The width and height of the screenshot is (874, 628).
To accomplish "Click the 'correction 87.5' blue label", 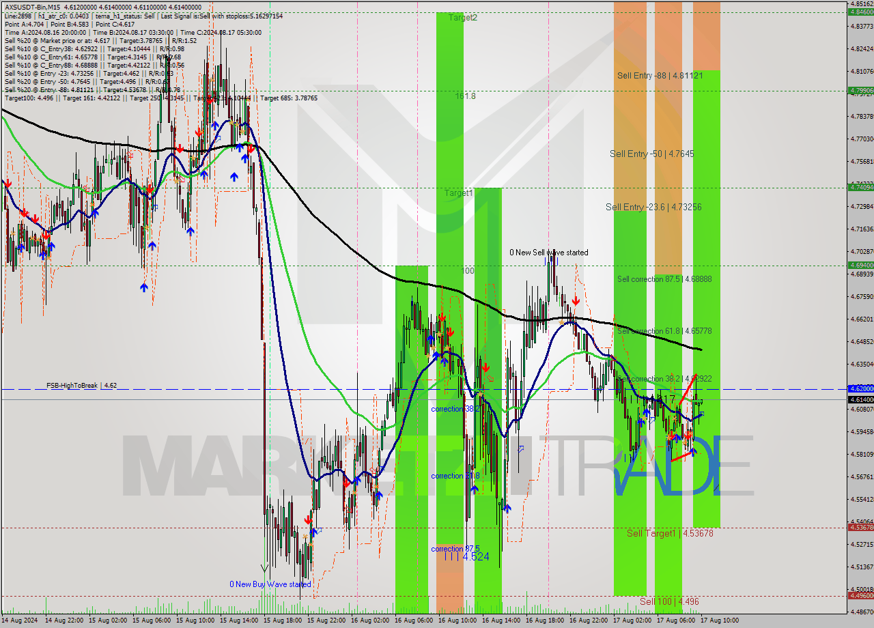I will (x=455, y=549).
